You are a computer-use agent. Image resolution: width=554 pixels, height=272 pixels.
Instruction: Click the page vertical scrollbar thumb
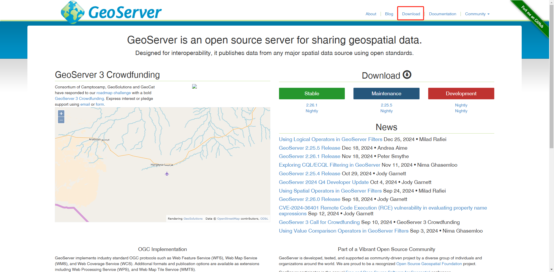click(551, 76)
